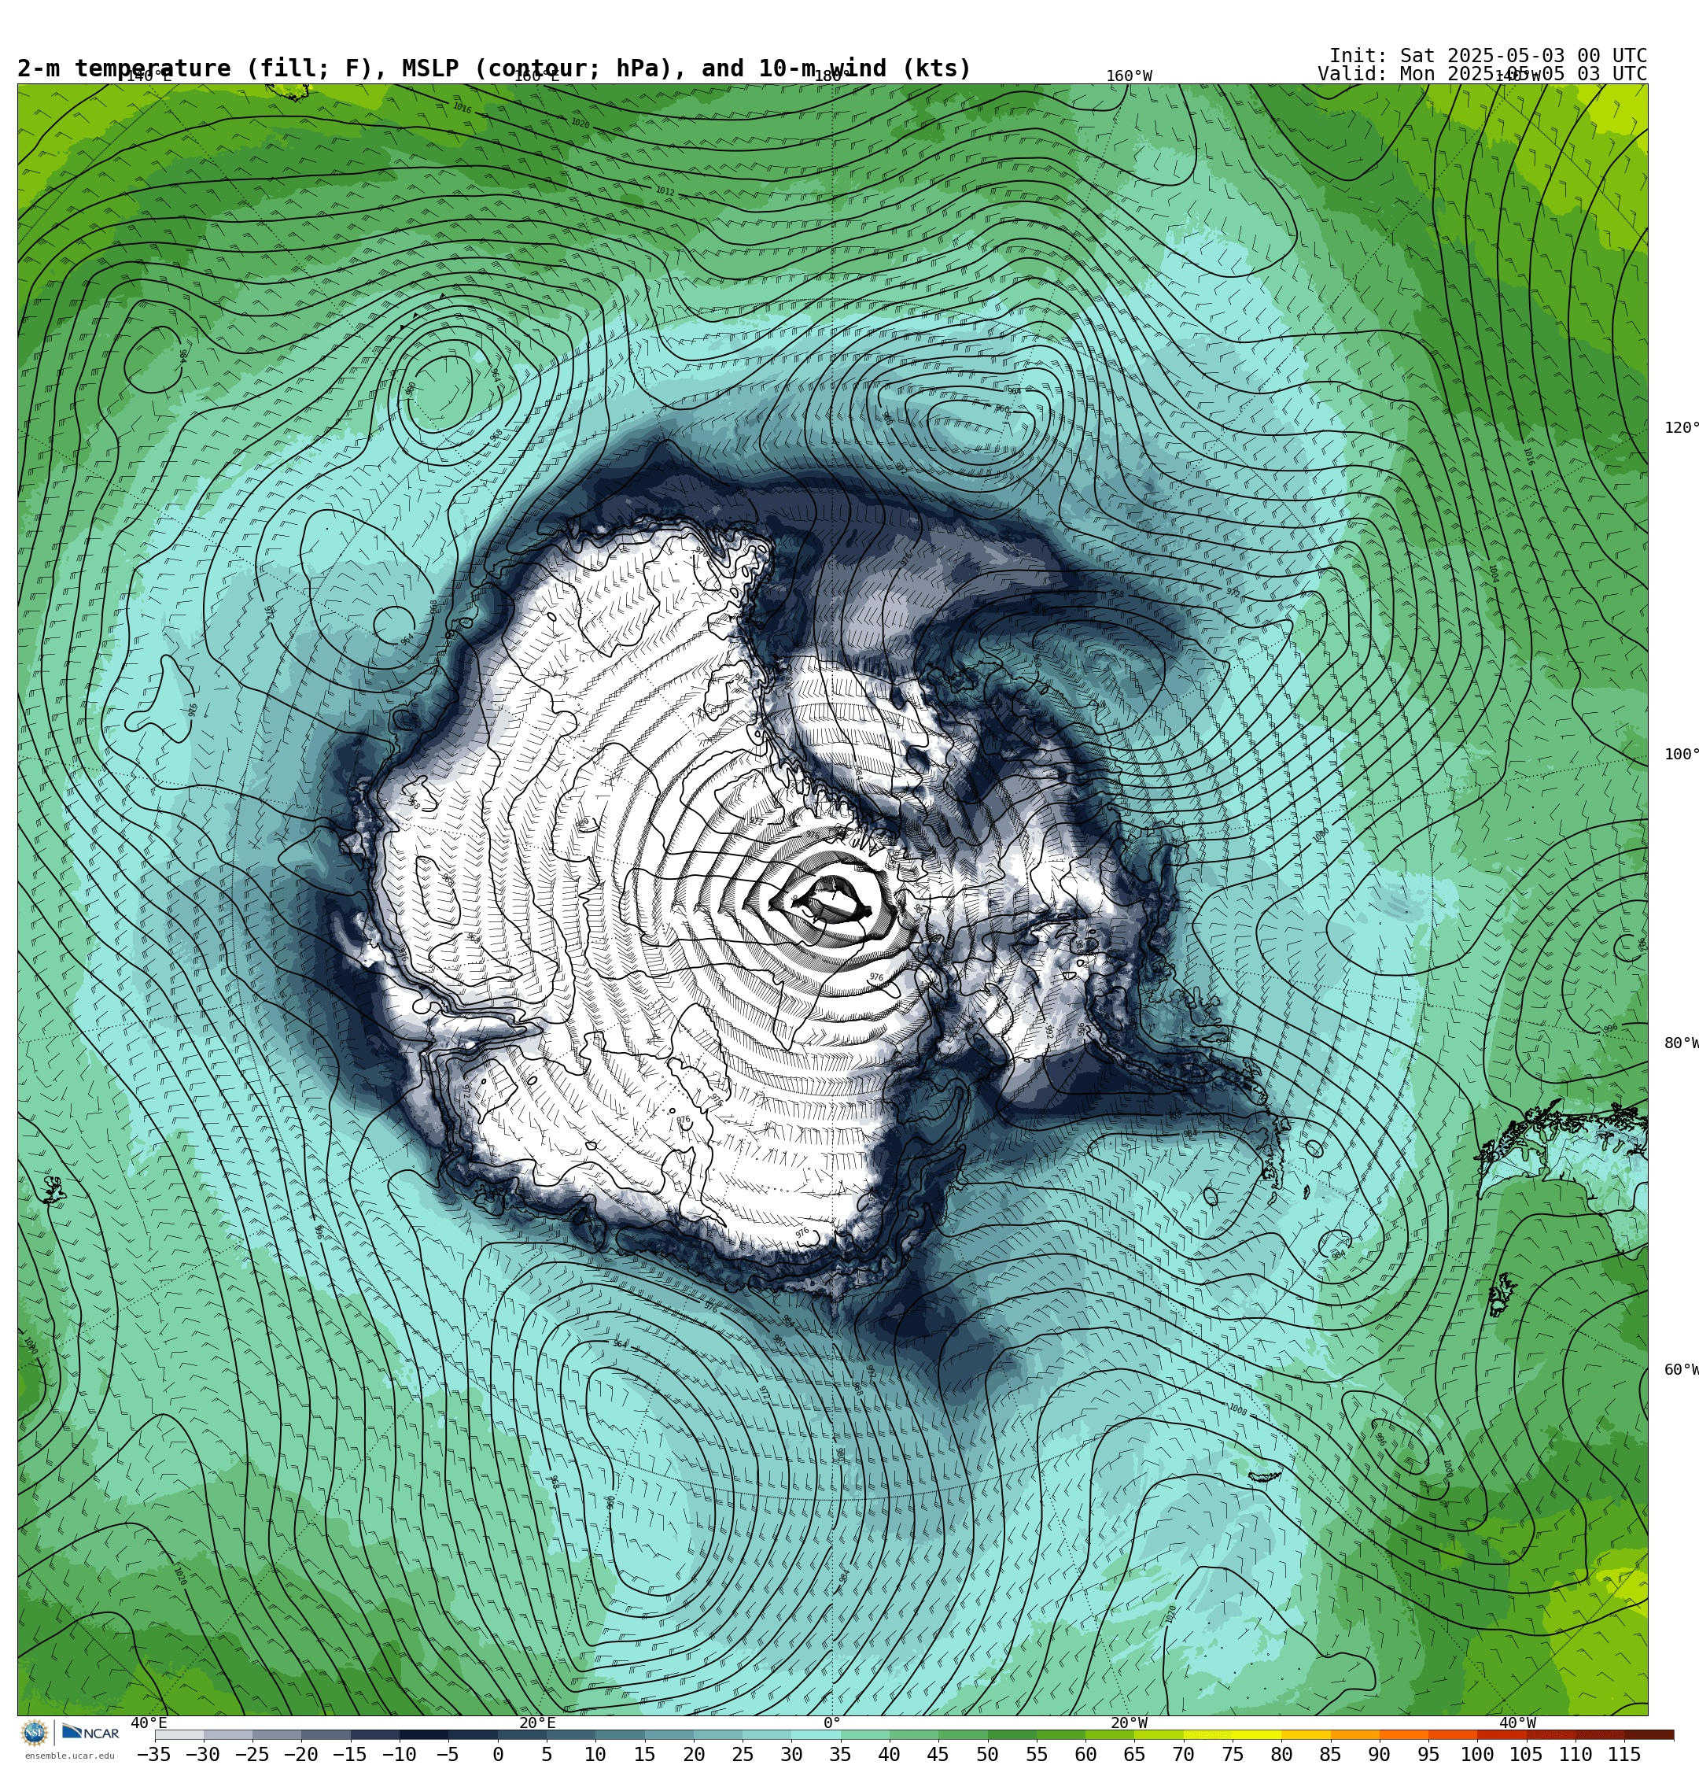
Task: Pick the dark red swatch between 105 and 110
Action: tap(1551, 1734)
